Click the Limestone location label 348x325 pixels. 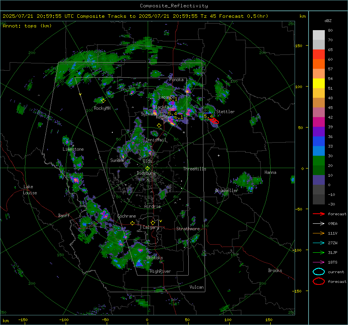(73, 149)
